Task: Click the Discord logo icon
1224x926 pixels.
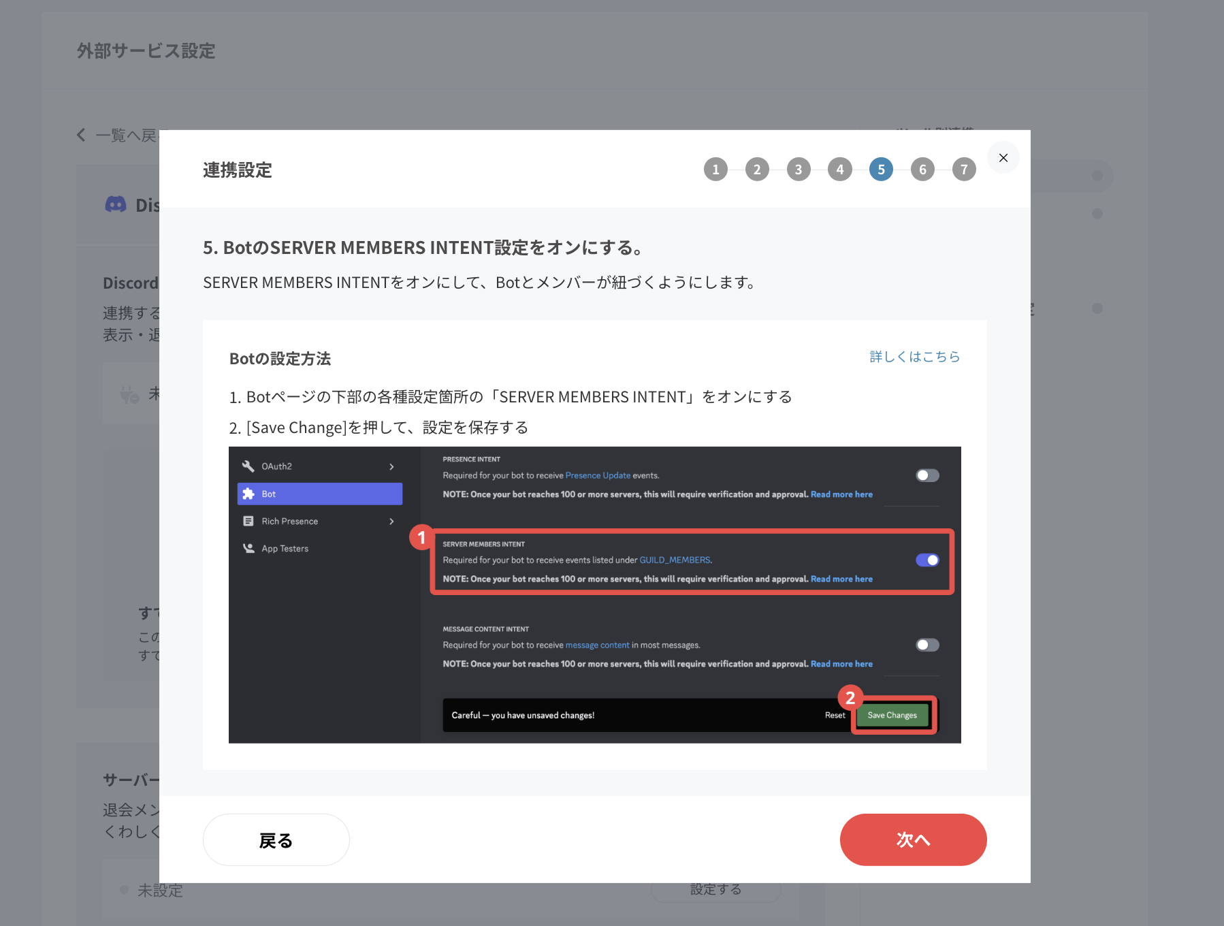Action: [116, 204]
